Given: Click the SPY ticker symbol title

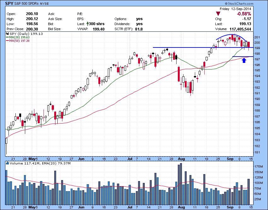Looking at the screenshot, I should point(9,3).
